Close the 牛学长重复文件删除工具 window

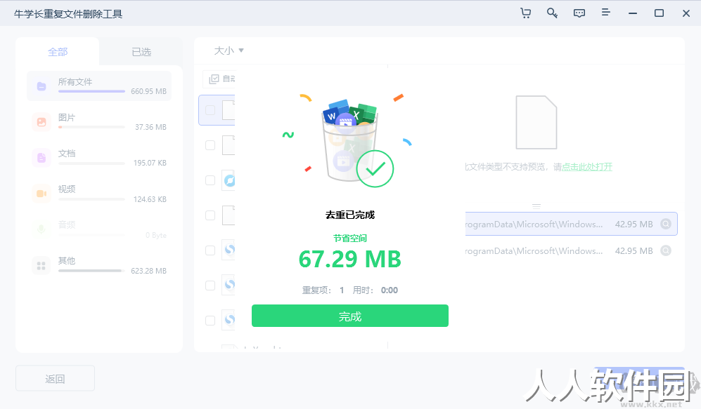686,13
